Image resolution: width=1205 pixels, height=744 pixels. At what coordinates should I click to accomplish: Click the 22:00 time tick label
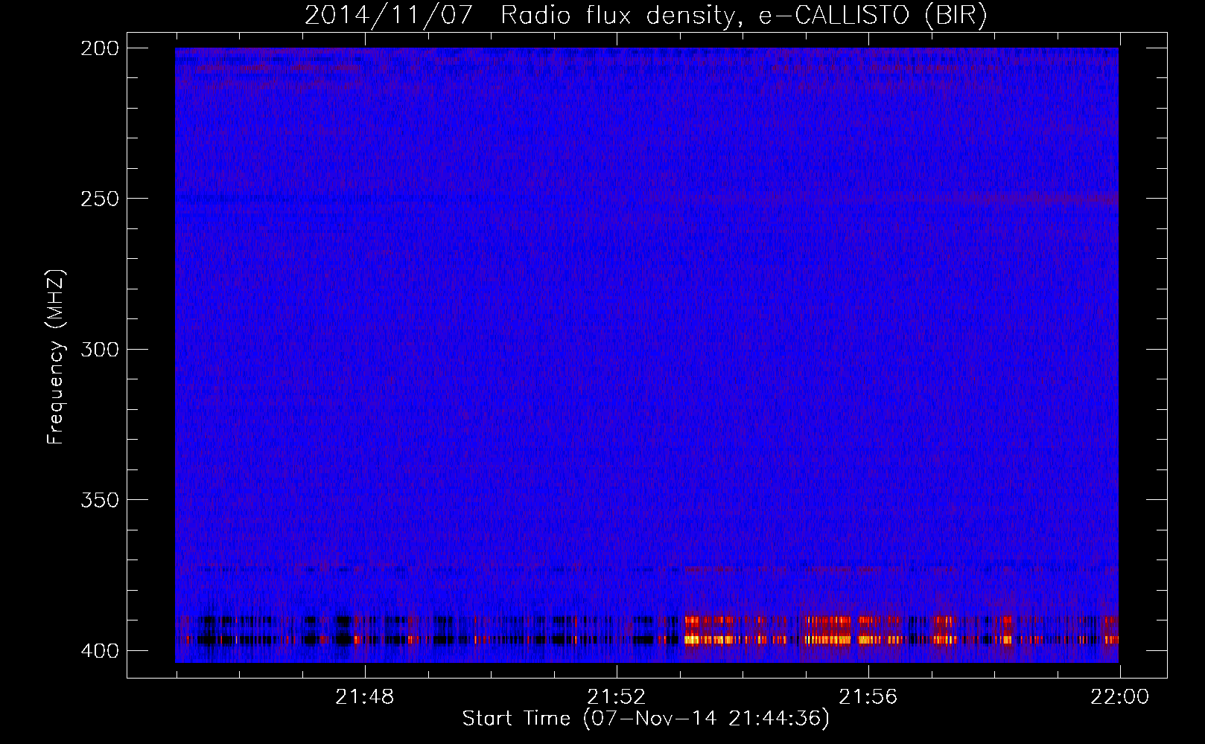tap(1120, 697)
